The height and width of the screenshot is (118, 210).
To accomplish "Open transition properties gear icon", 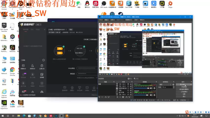I will (x=173, y=84).
